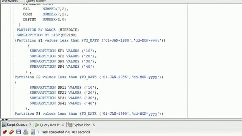
Task: Open the Explain Plan tab
Action: 81,125
